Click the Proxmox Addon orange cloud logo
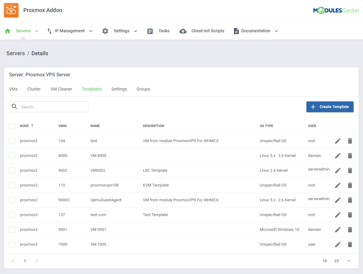The image size is (363, 274). click(11, 10)
